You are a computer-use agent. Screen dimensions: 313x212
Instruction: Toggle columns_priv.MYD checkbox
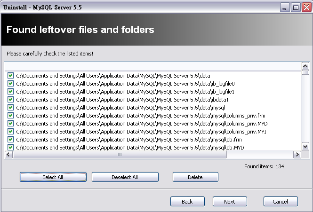(x=10, y=124)
